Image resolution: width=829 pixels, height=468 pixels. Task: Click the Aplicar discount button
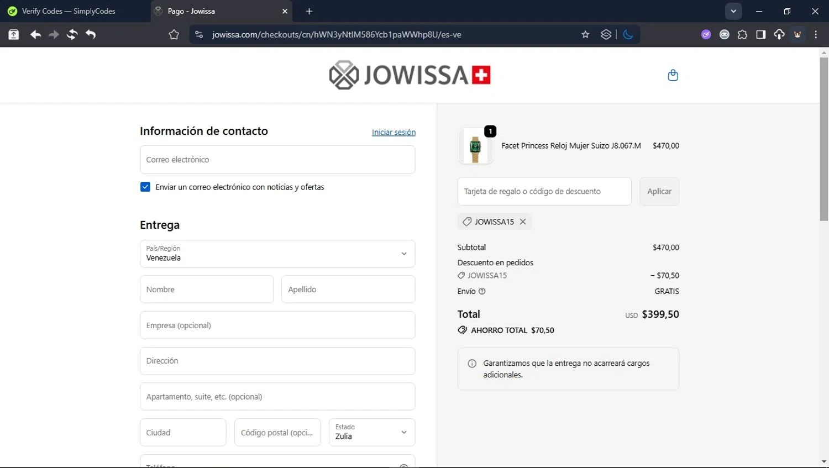pos(659,191)
